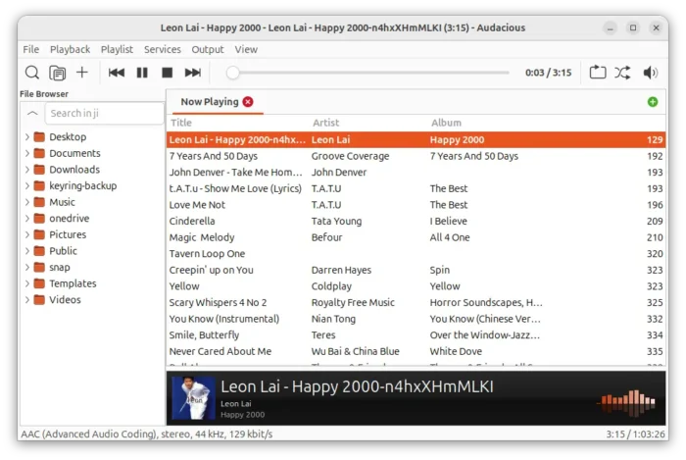Screen dimensions: 686x460
Task: Click the Search in ji field
Action: point(104,114)
